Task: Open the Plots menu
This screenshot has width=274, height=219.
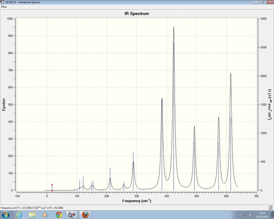Action: click(x=4, y=7)
